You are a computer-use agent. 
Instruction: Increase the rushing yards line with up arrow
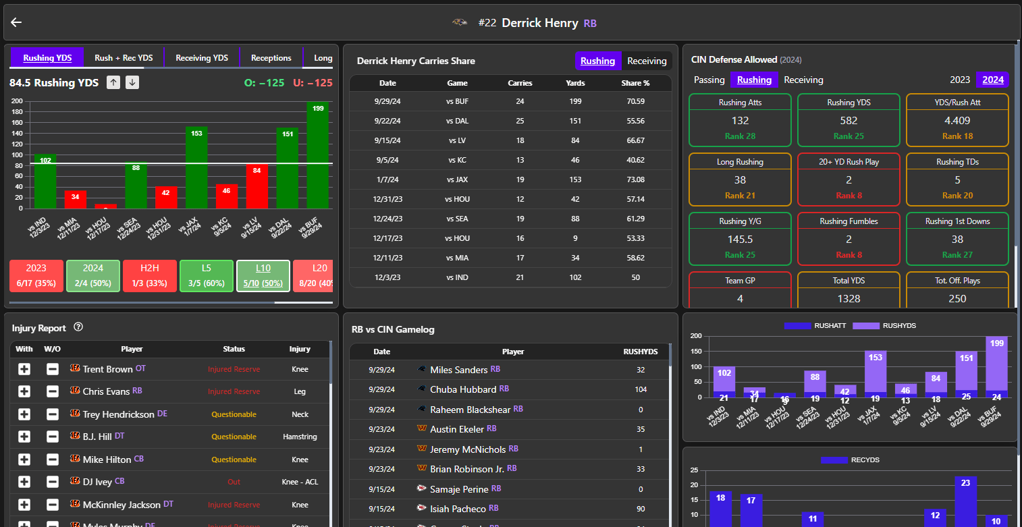pyautogui.click(x=113, y=82)
